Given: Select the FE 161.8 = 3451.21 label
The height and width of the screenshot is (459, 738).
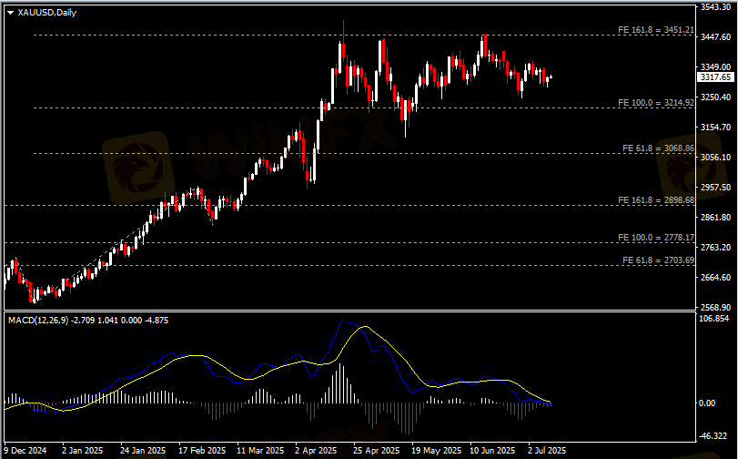Looking at the screenshot, I should tap(656, 30).
